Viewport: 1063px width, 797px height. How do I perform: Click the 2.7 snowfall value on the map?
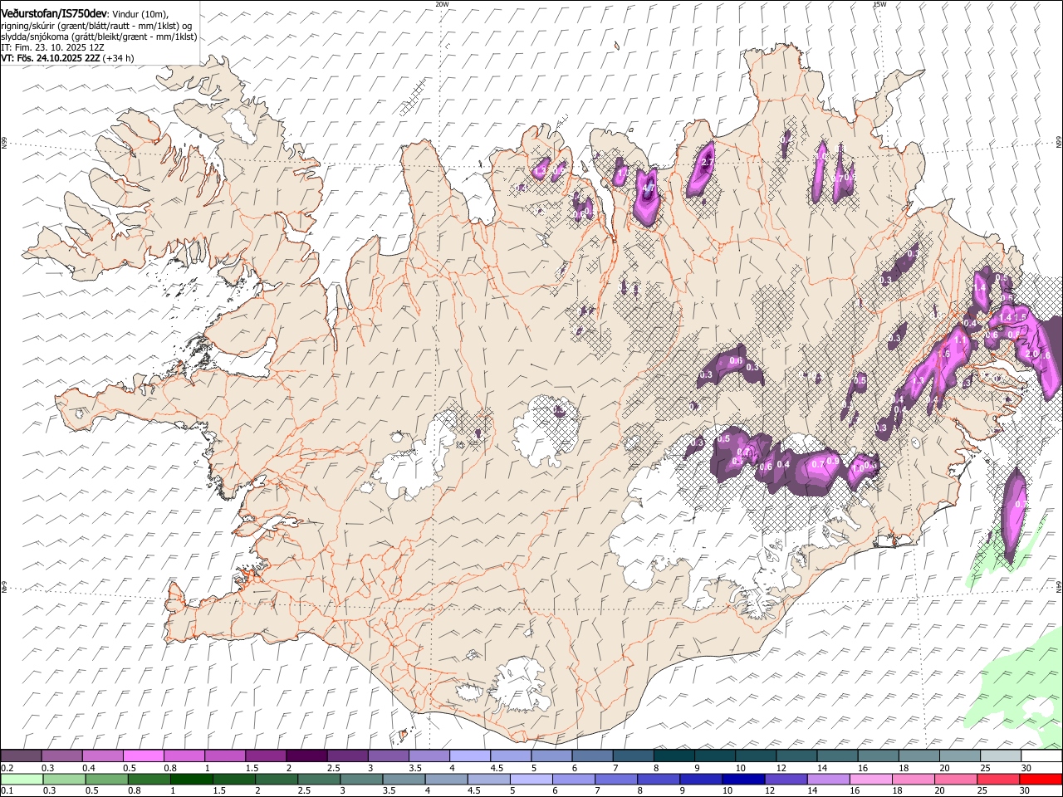[708, 163]
